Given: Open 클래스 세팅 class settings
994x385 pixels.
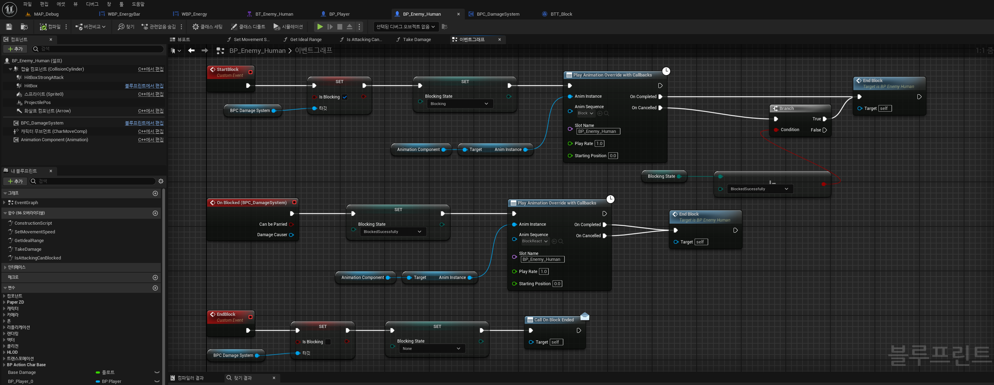Looking at the screenshot, I should [208, 26].
